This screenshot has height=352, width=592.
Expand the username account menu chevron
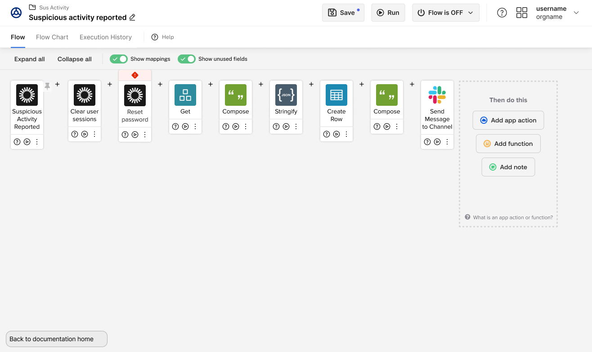pyautogui.click(x=576, y=13)
